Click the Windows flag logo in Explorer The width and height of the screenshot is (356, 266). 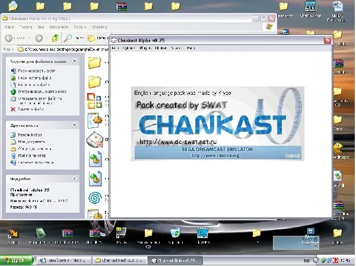[269, 27]
